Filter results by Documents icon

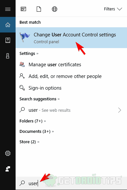39,9
